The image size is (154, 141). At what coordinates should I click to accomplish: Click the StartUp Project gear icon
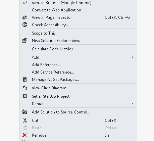(25, 96)
